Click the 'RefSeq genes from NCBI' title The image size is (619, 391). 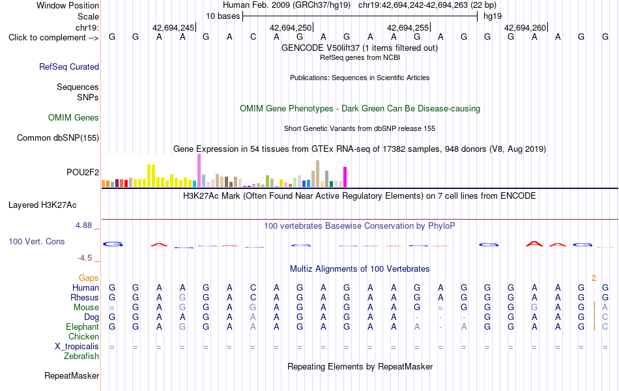coord(360,57)
